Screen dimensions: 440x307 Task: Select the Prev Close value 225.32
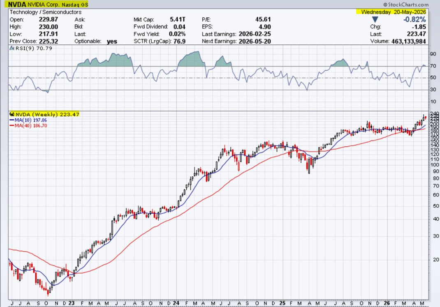pos(48,41)
